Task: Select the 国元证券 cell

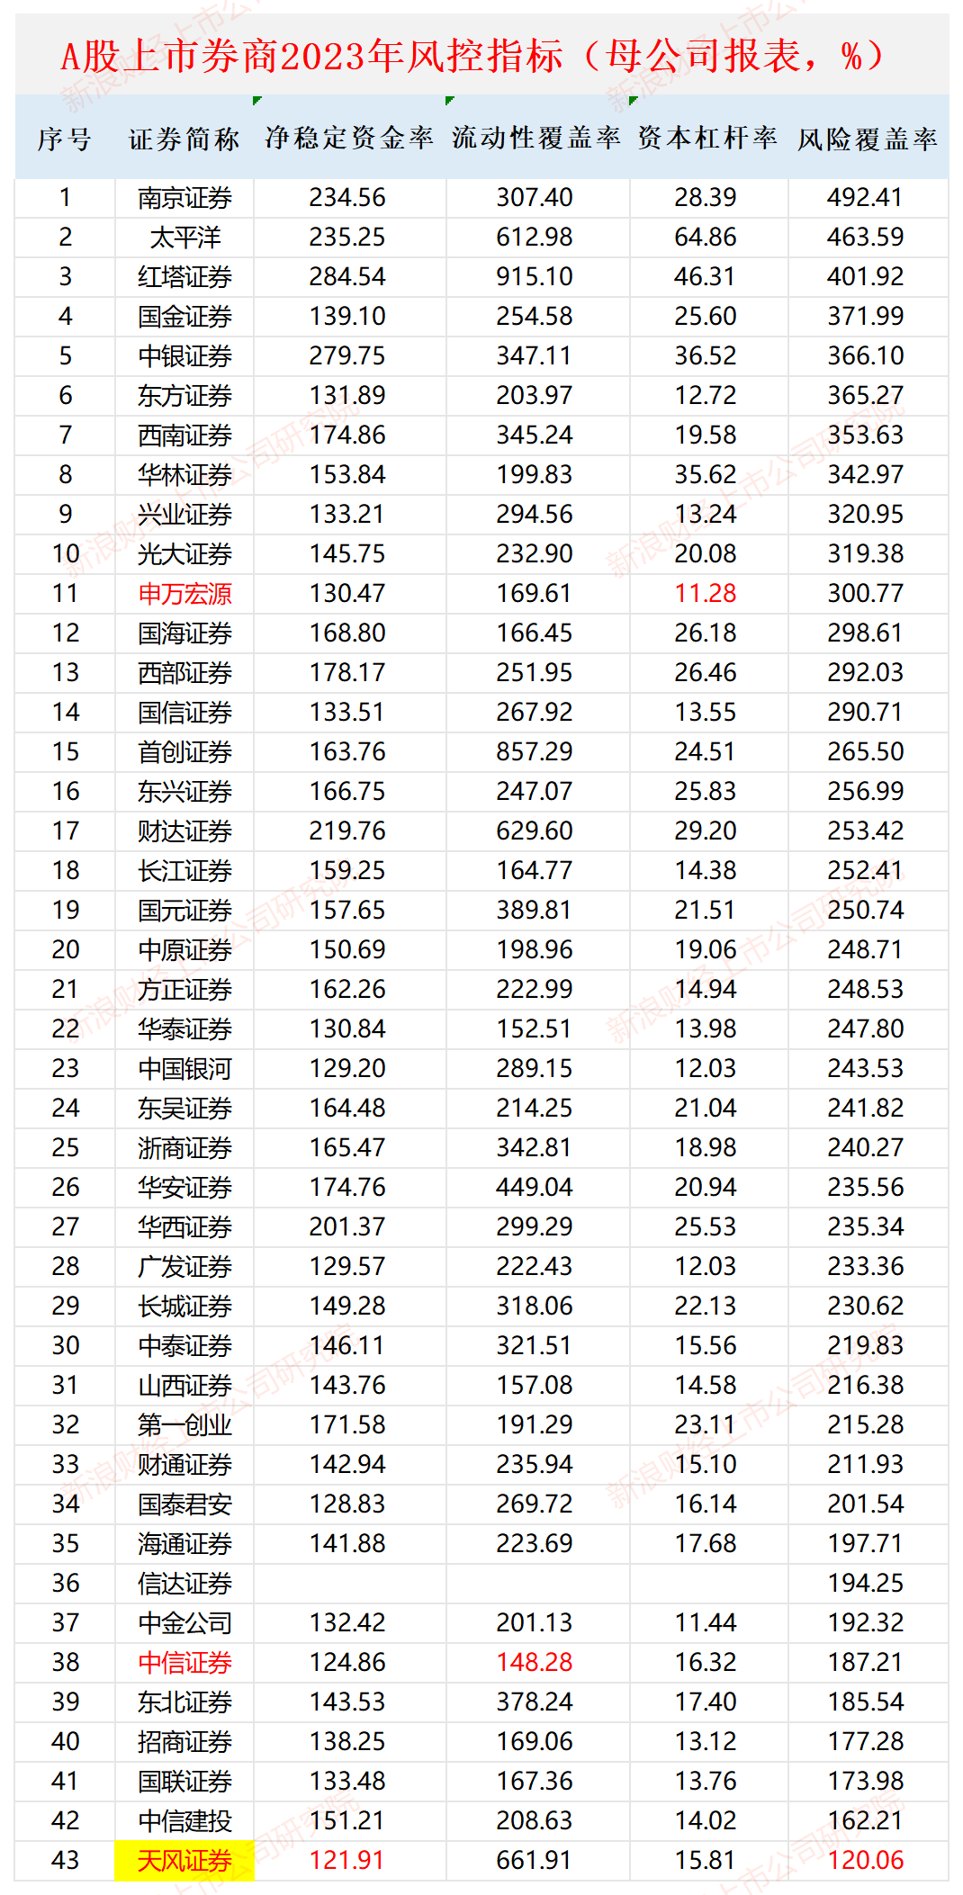Action: (184, 911)
